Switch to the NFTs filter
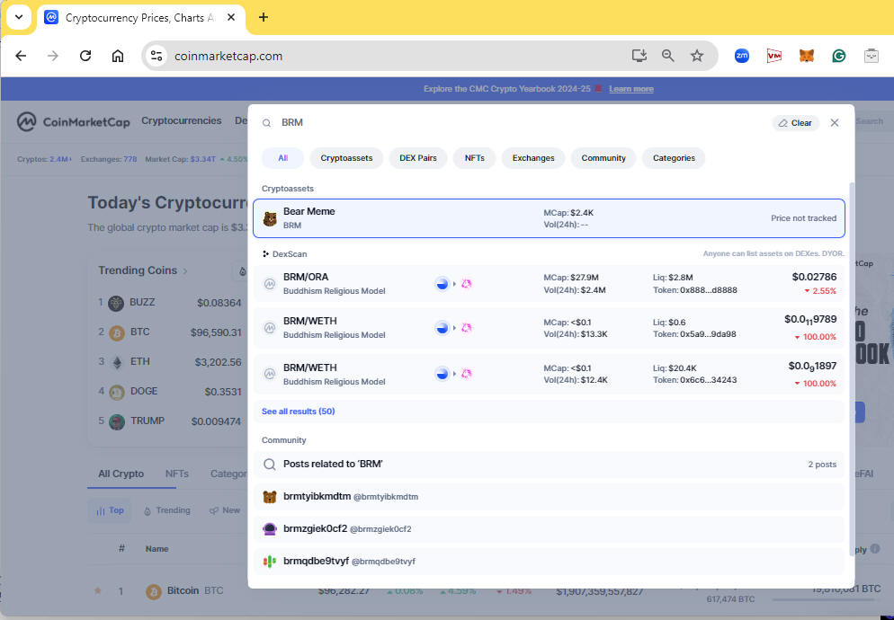The image size is (894, 620). pyautogui.click(x=474, y=158)
